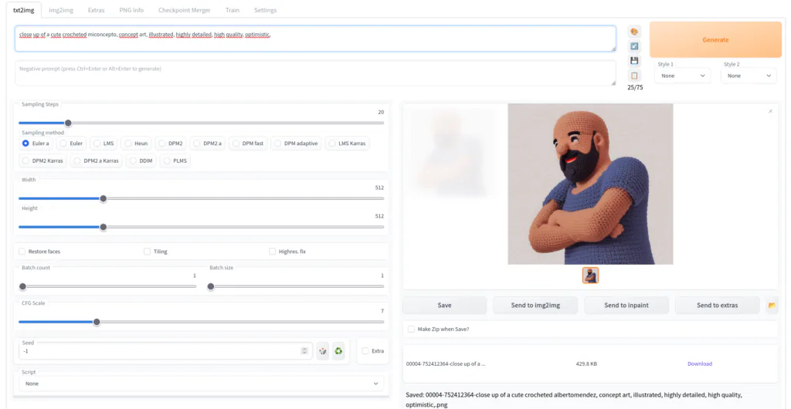The width and height of the screenshot is (791, 409).
Task: Check Make Zip when Save option
Action: [x=411, y=330]
